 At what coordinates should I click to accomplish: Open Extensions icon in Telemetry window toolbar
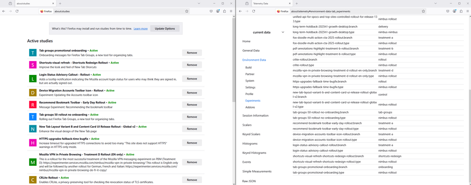461,11
